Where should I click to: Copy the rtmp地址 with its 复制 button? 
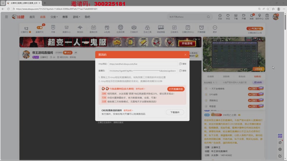pos(183,64)
